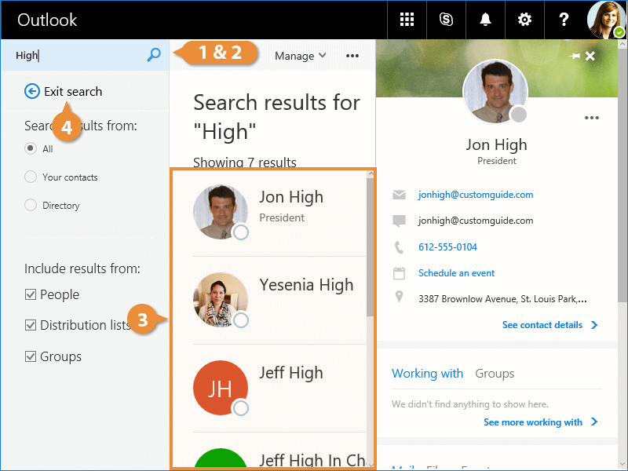Uncheck the Groups checkbox
Image resolution: width=628 pixels, height=471 pixels.
click(x=31, y=356)
